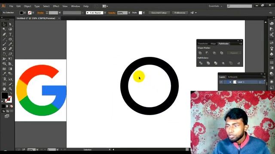Click the Document Setup button
This screenshot has height=154, width=275.
click(159, 13)
